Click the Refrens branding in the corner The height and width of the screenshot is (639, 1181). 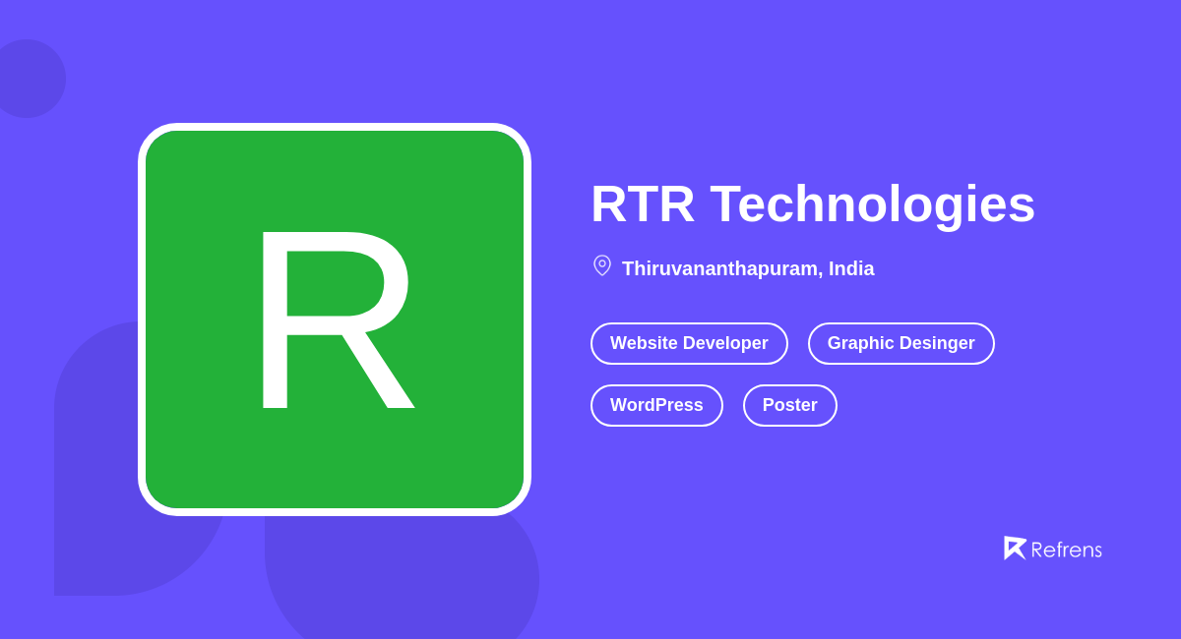[x=1053, y=549]
